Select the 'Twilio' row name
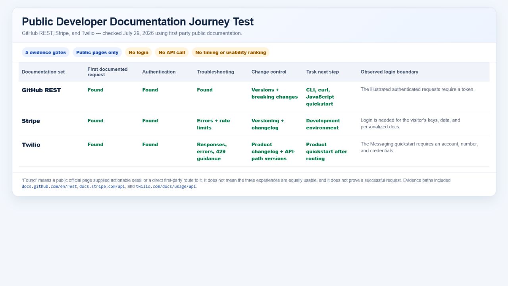 click(31, 145)
